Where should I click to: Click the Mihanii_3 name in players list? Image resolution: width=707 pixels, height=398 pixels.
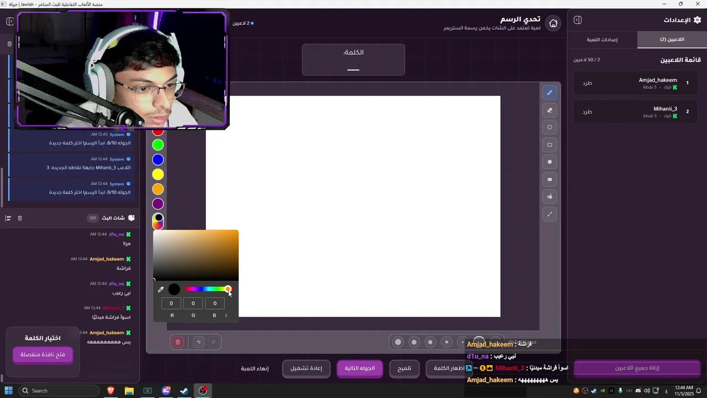click(x=665, y=109)
